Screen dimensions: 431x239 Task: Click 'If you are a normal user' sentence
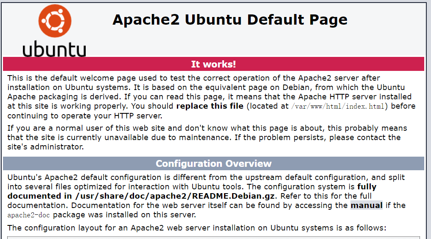coord(207,128)
